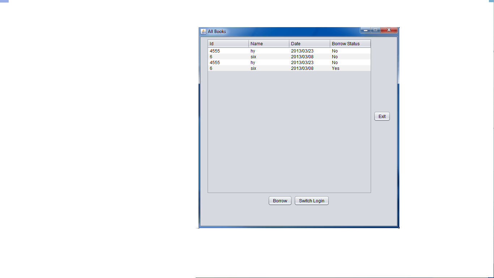
Task: Select the first row name hy
Action: click(x=269, y=51)
